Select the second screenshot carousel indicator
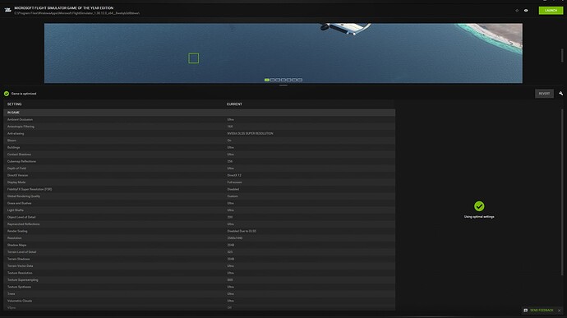567x318 pixels. tap(272, 80)
